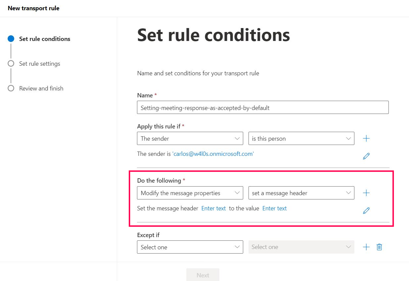Open 'The sender' condition dropdown

click(x=190, y=139)
